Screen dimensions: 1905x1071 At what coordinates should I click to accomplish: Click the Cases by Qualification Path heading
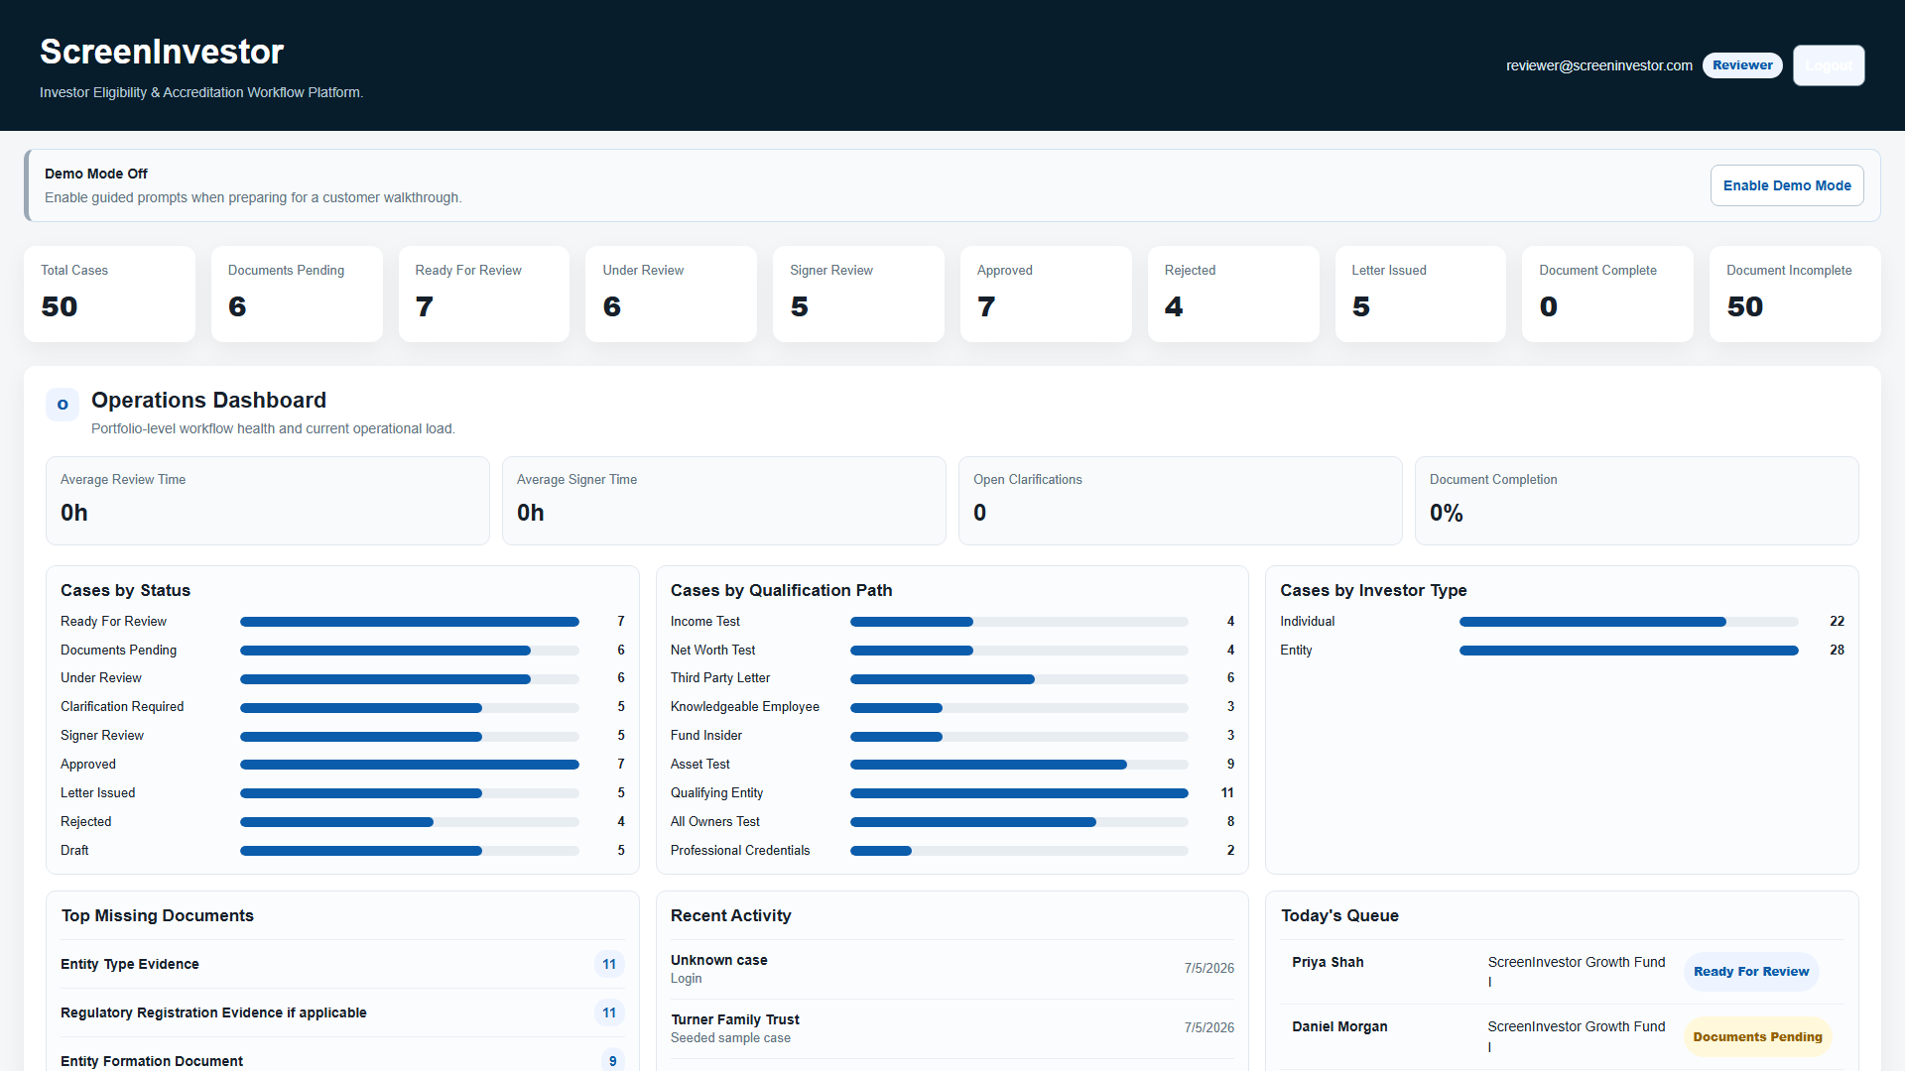tap(781, 590)
